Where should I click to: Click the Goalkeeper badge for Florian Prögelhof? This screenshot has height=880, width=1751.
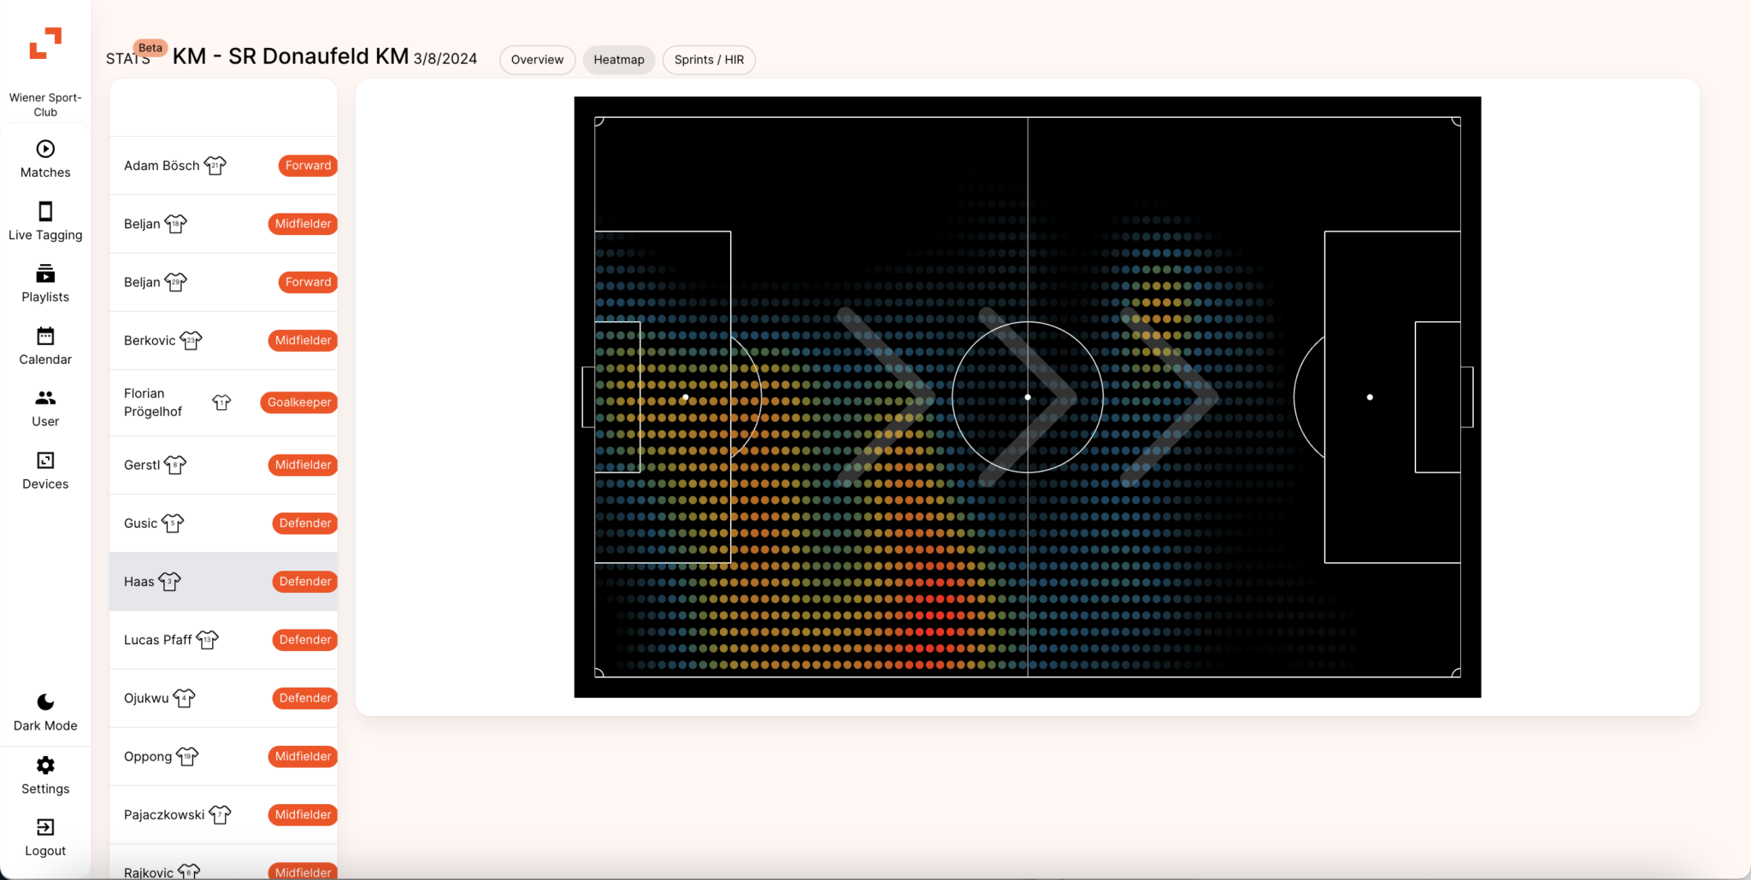[x=298, y=402]
